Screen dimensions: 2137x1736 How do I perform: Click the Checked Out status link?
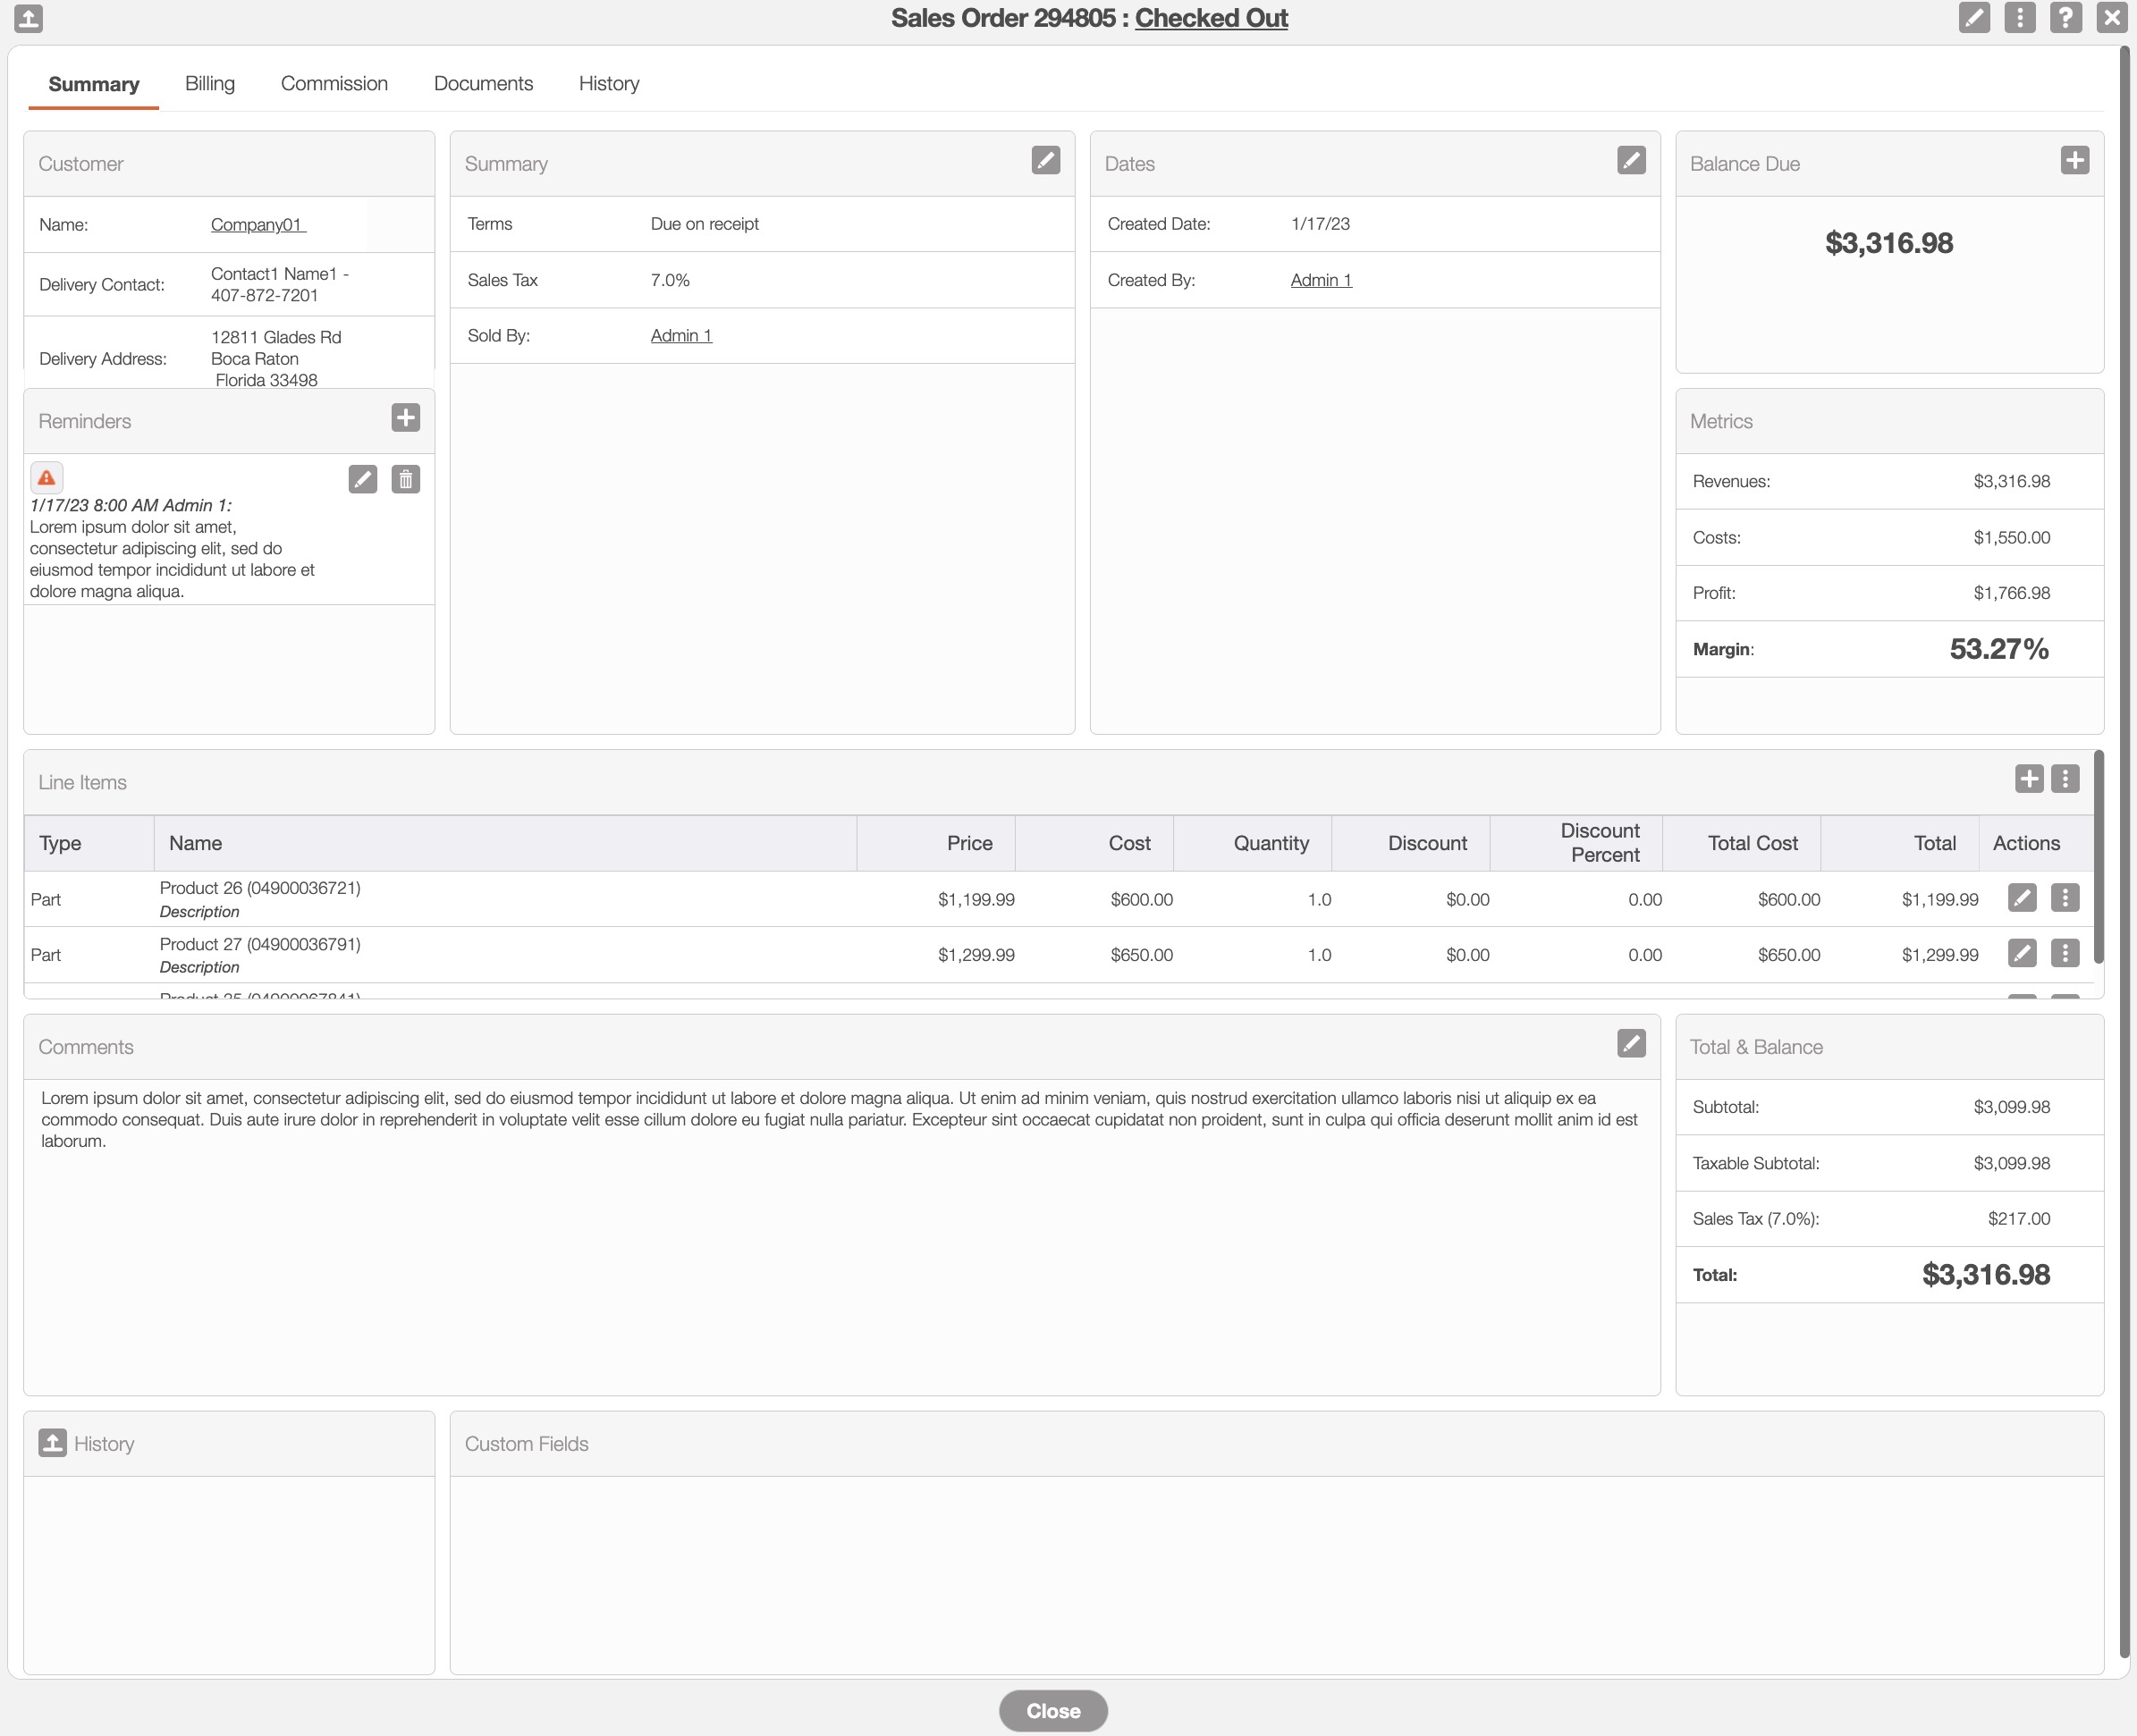(1210, 18)
